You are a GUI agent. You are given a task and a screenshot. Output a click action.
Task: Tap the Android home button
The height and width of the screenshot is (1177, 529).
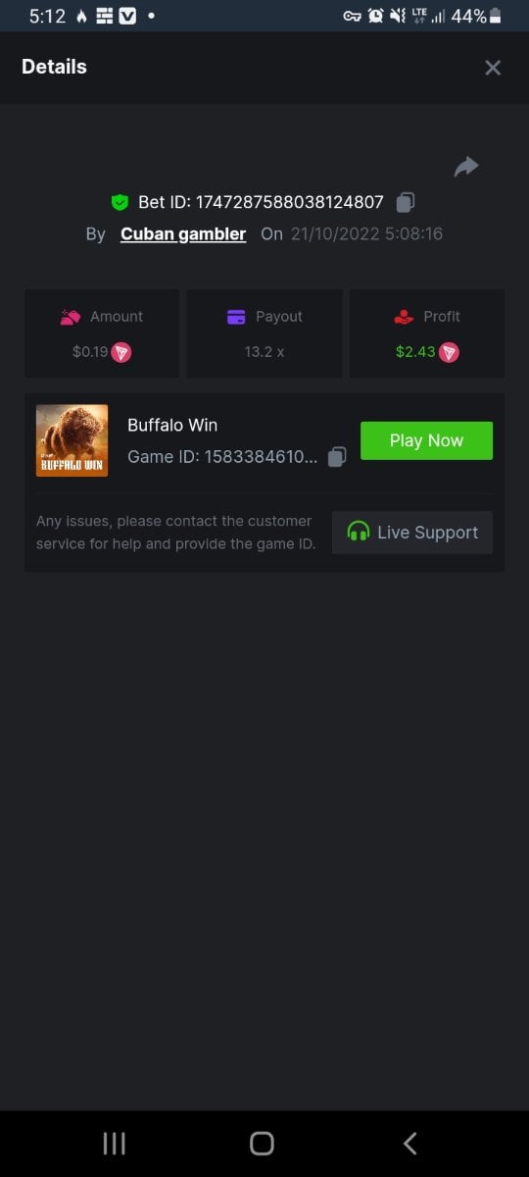pyautogui.click(x=262, y=1143)
